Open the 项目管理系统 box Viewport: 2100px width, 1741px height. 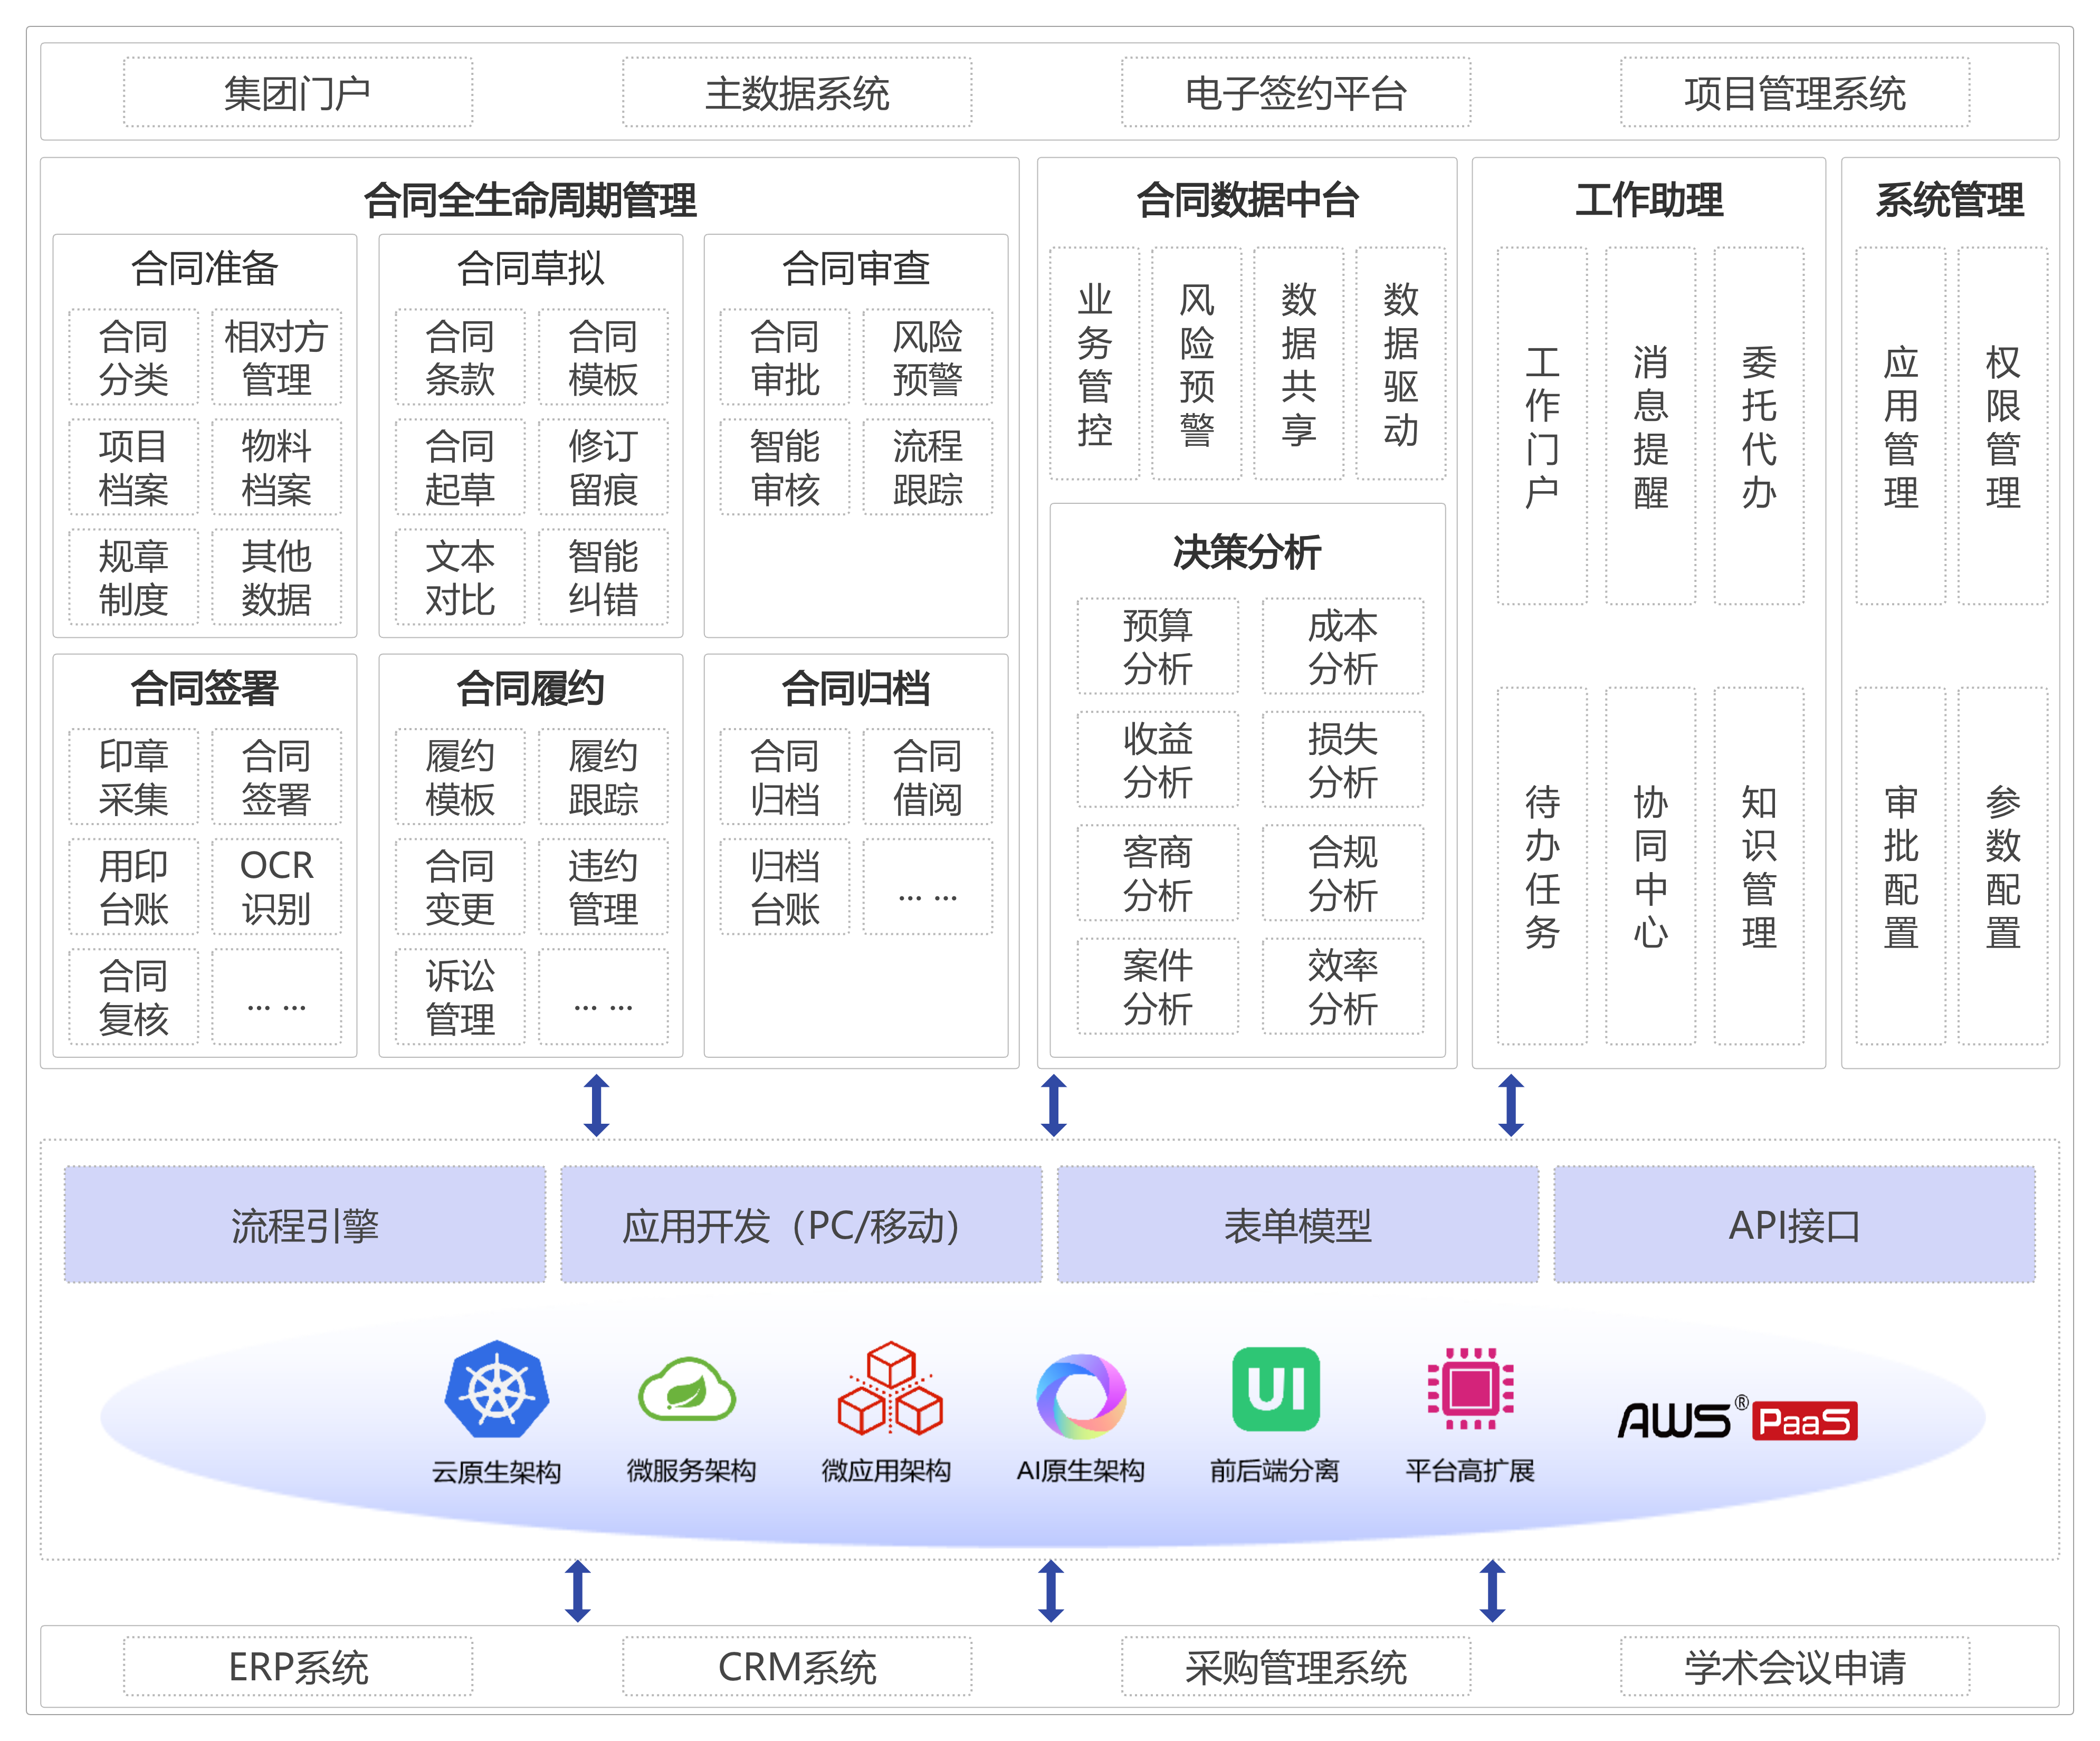[x=1795, y=92]
